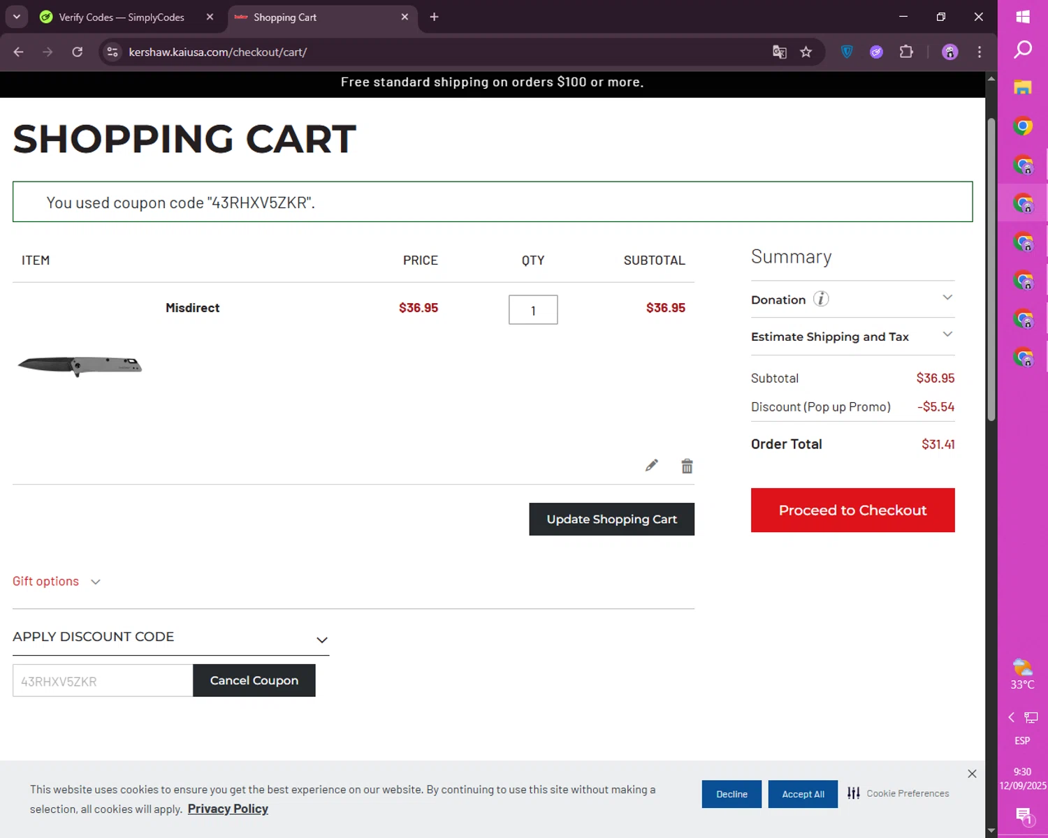This screenshot has width=1048, height=838.
Task: Open the Bitwarden shield extension
Action: (847, 52)
